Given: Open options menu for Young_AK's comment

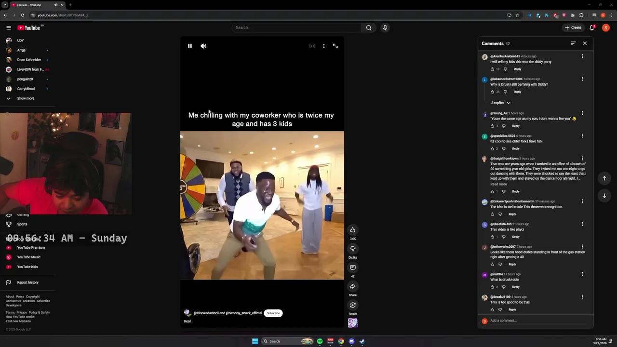Looking at the screenshot, I should click(x=582, y=113).
